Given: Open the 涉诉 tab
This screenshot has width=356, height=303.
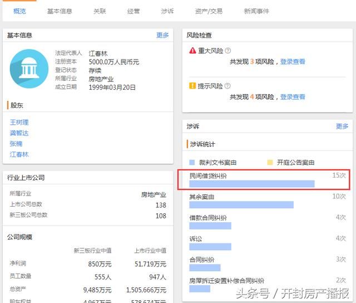Looking at the screenshot, I should [x=167, y=11].
